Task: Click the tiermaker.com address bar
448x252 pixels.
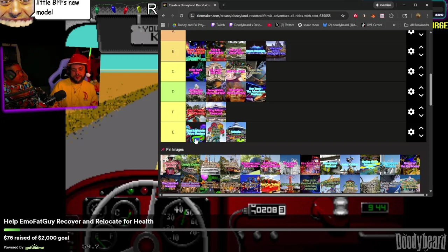Action: (264, 16)
